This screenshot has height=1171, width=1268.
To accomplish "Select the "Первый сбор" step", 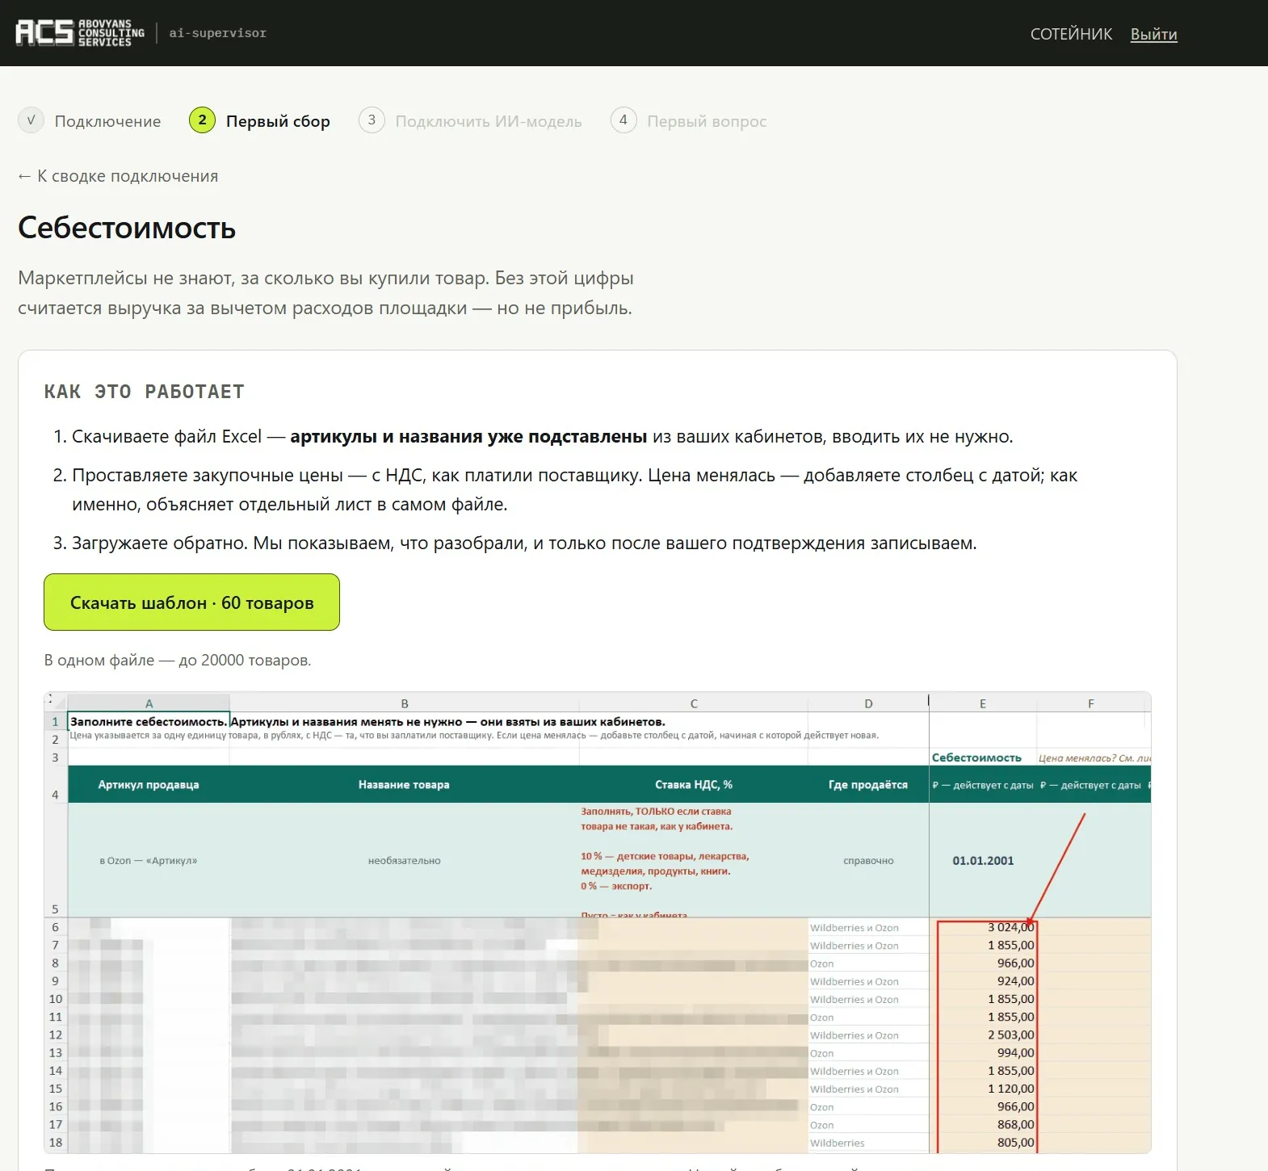I will pyautogui.click(x=260, y=121).
